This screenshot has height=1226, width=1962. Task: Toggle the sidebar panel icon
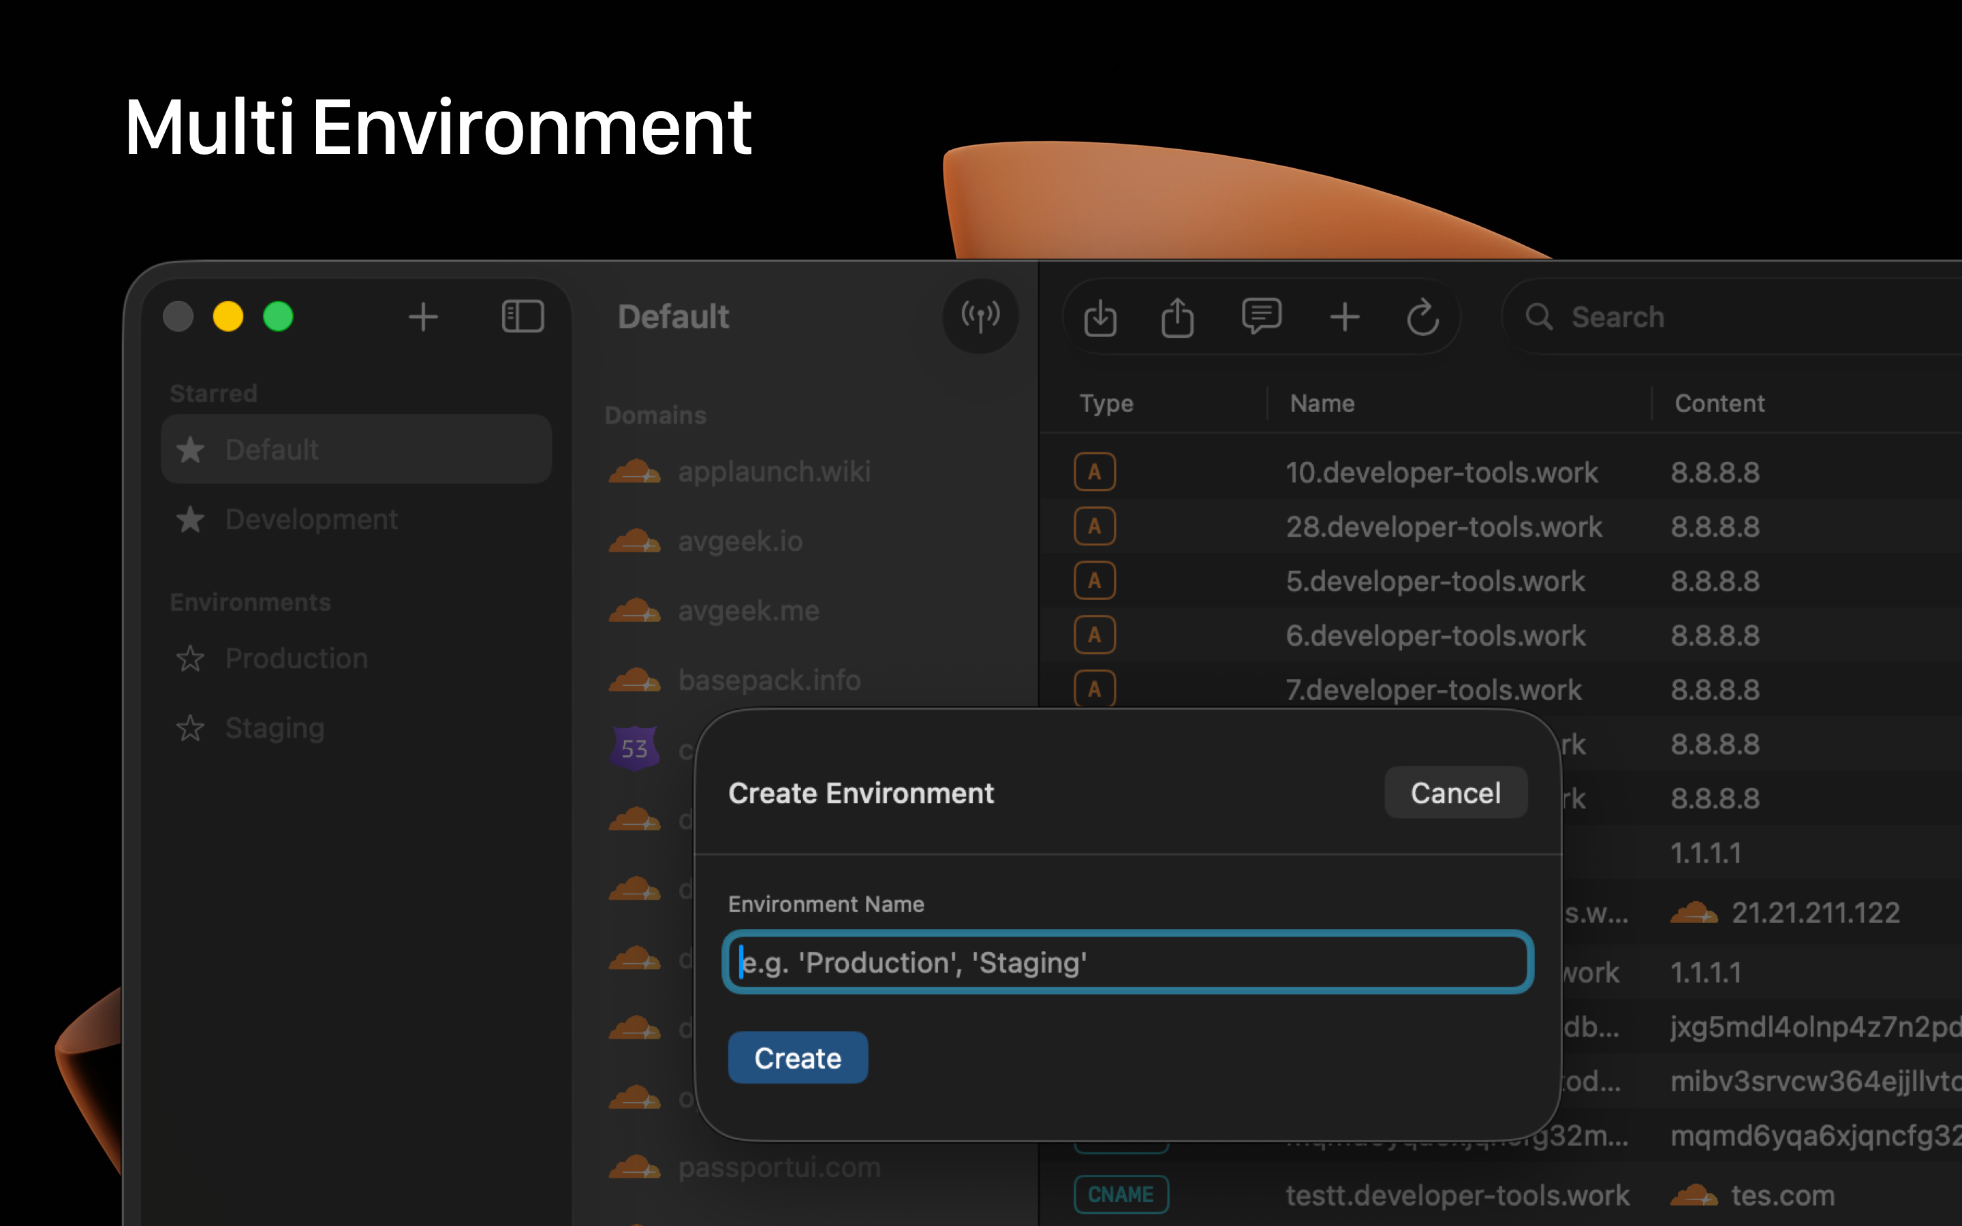[x=522, y=316]
